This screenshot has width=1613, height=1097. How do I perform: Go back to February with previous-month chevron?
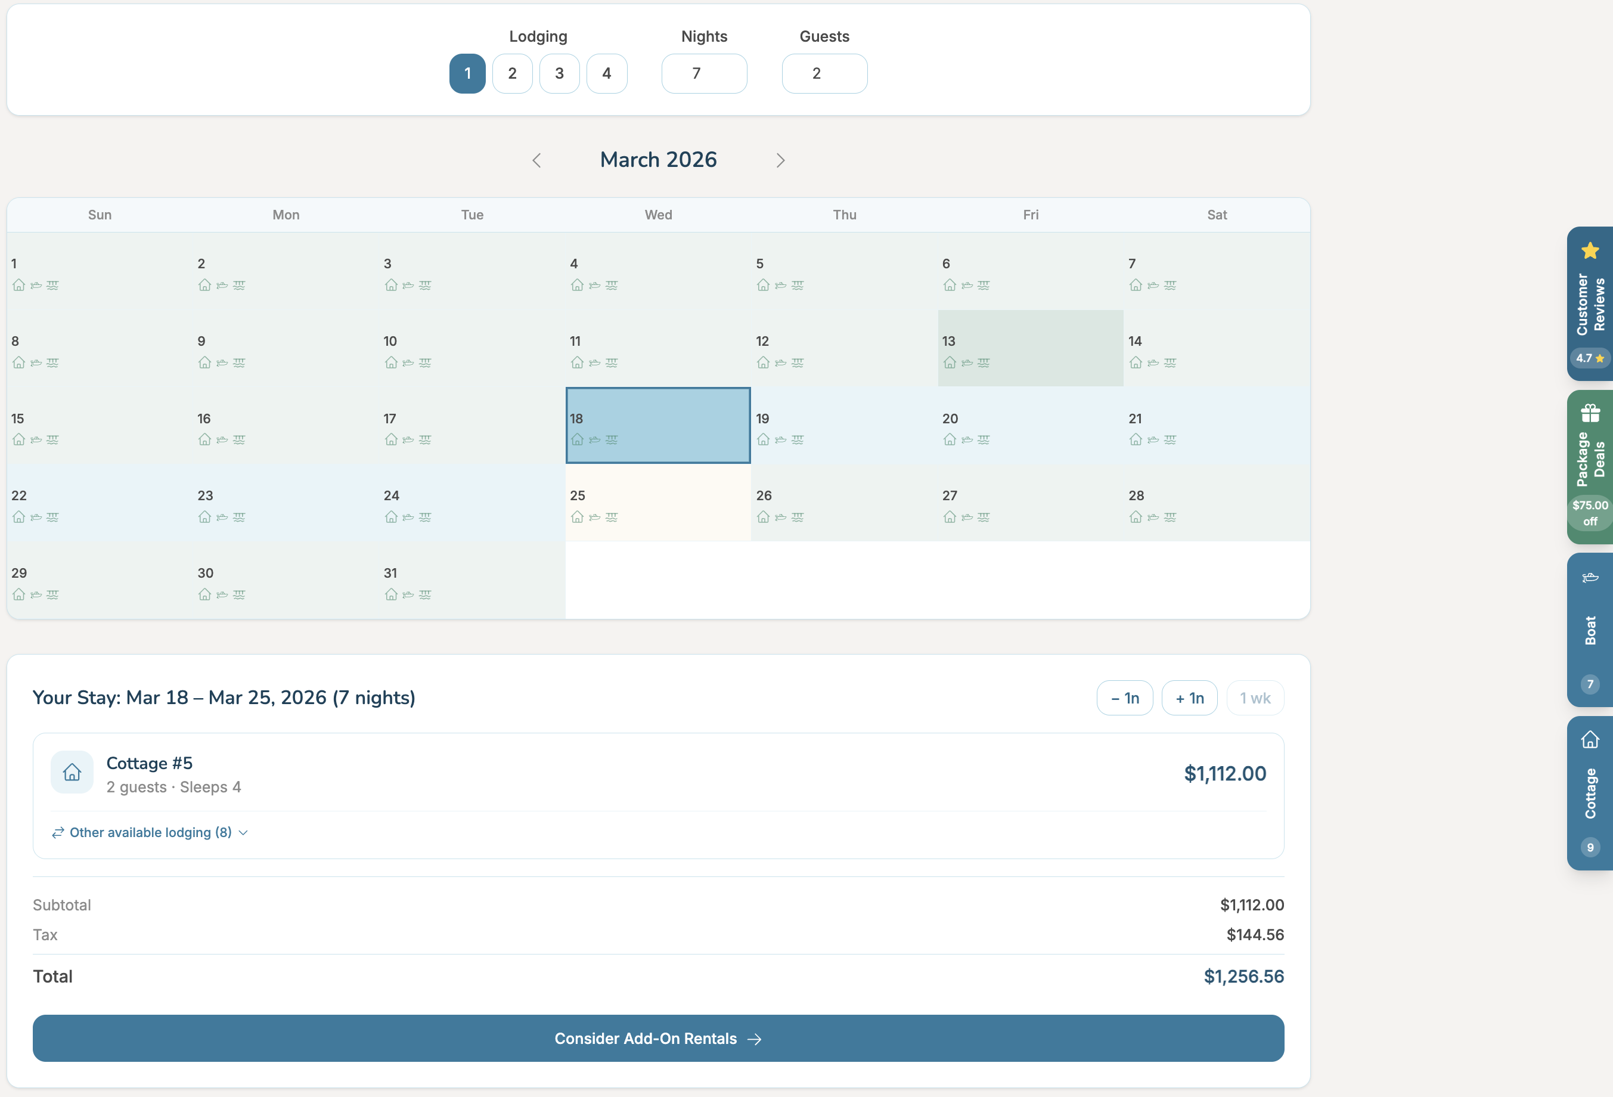tap(536, 160)
